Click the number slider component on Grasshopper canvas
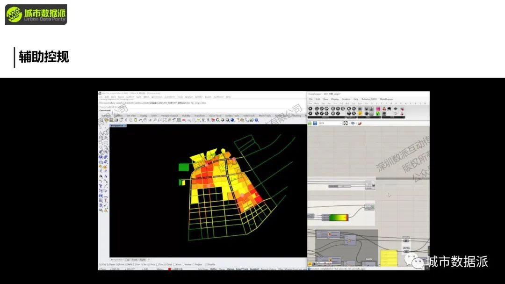 tap(340, 186)
